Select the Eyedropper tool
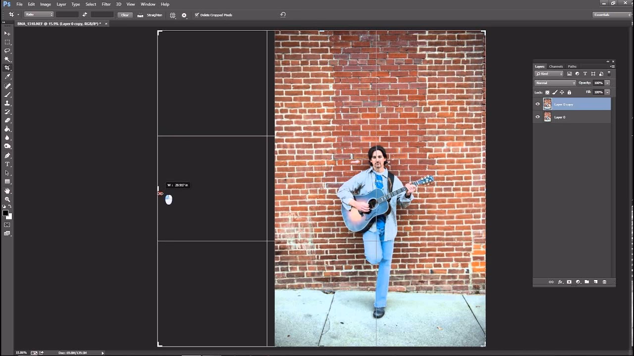 point(7,76)
